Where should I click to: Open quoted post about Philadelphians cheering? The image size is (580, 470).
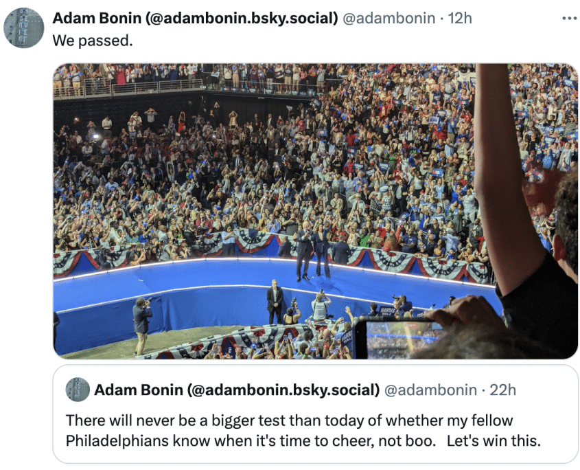pos(316,414)
